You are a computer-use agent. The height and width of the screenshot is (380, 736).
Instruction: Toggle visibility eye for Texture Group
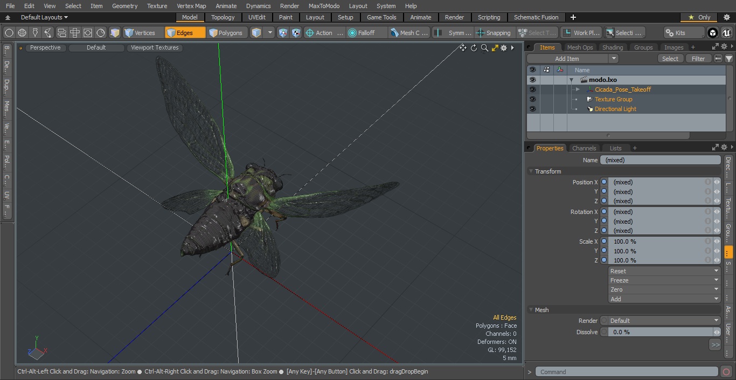[532, 99]
